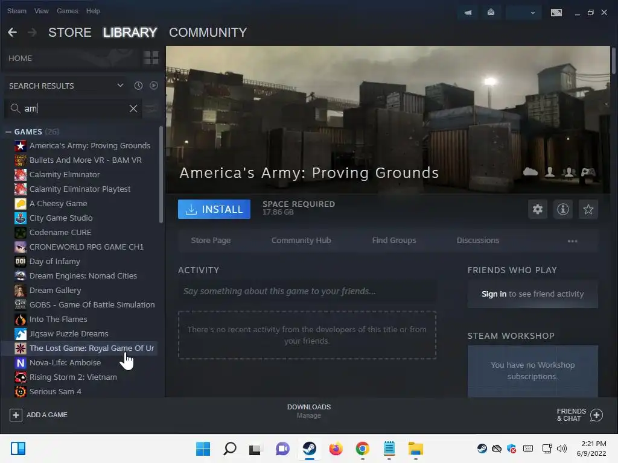
Task: Click main content scrollbar
Action: point(613,60)
